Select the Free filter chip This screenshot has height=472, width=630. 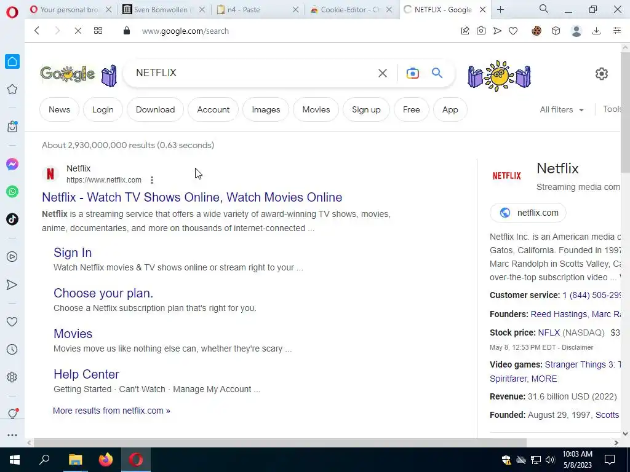coord(412,109)
